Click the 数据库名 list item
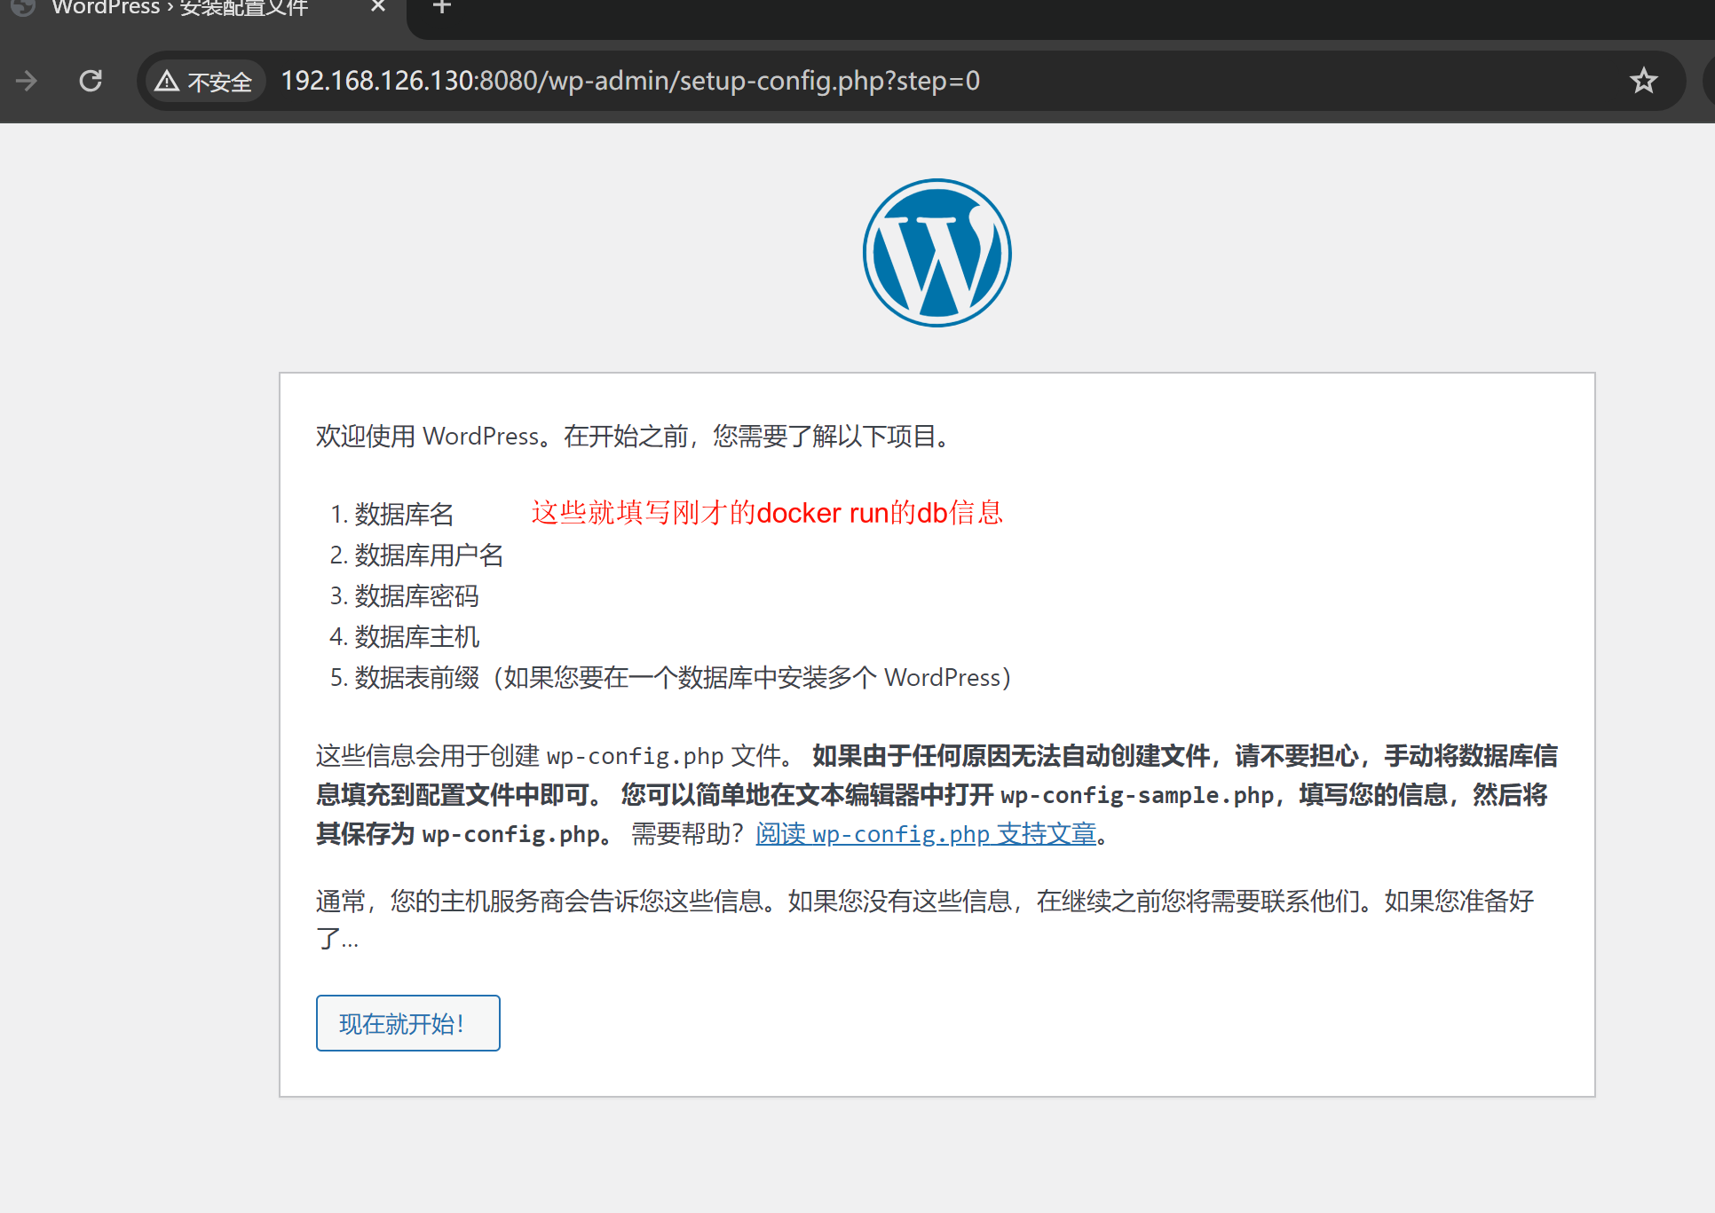Viewport: 1715px width, 1213px height. 404,515
